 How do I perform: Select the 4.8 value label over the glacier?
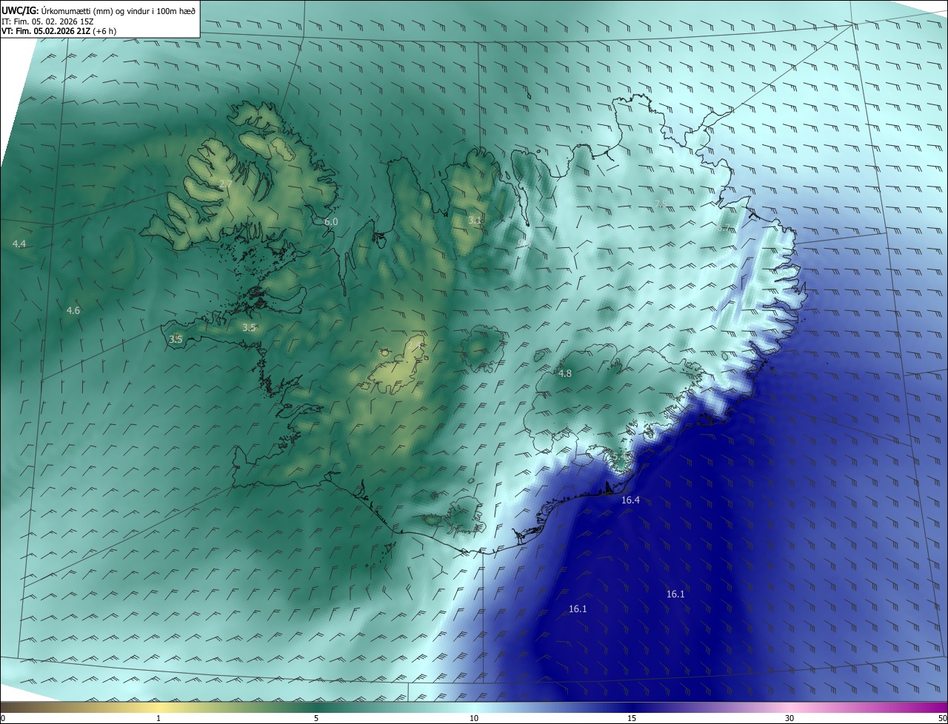click(565, 373)
